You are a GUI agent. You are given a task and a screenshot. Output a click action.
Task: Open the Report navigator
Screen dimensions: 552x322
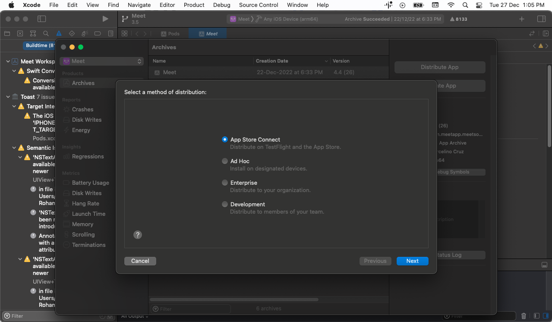click(x=110, y=33)
